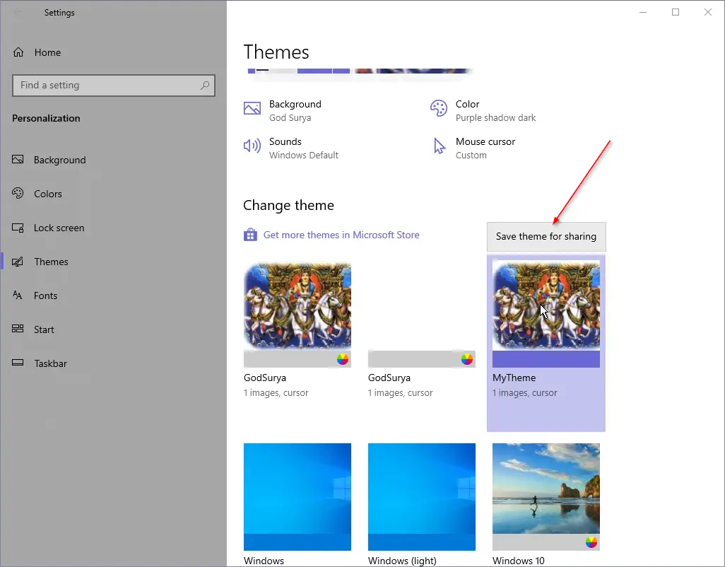The image size is (725, 567).
Task: Click the Sounds speaker icon
Action: [252, 146]
